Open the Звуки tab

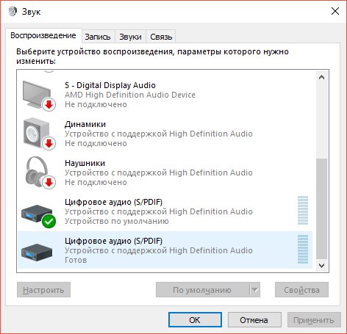(x=130, y=37)
